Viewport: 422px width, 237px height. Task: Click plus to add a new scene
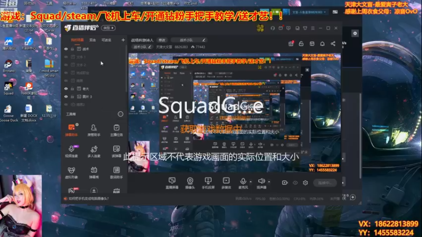(x=123, y=40)
